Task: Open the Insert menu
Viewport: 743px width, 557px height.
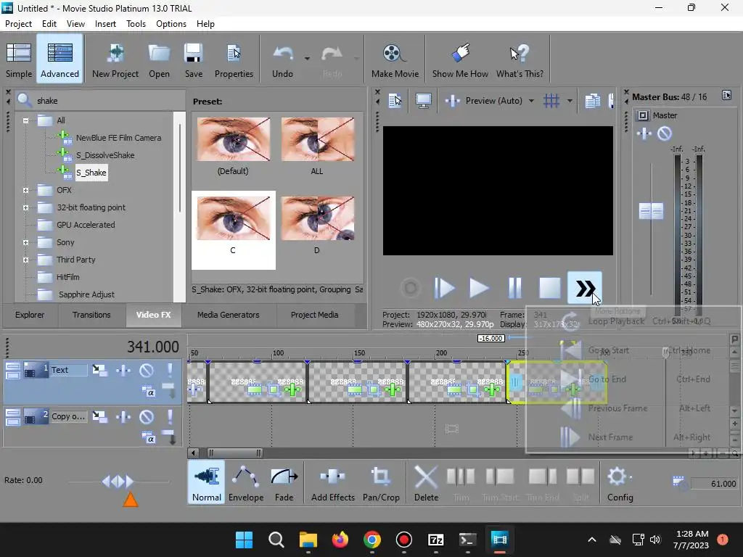Action: pyautogui.click(x=105, y=24)
